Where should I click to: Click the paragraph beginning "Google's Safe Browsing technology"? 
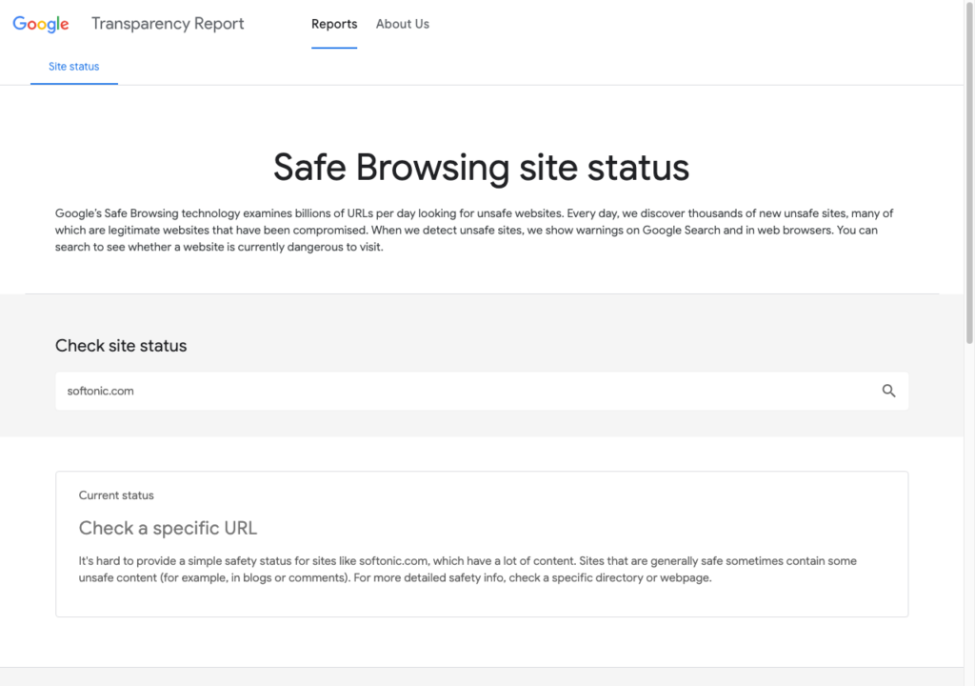pyautogui.click(x=474, y=231)
